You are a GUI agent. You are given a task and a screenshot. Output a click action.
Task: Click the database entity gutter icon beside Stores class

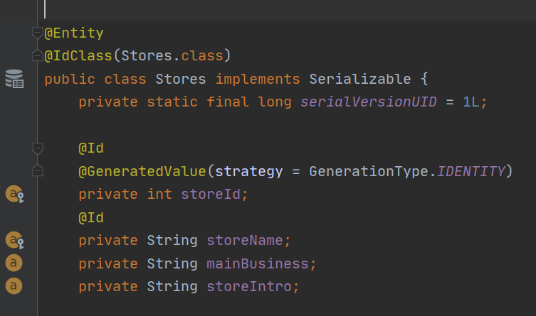14,79
